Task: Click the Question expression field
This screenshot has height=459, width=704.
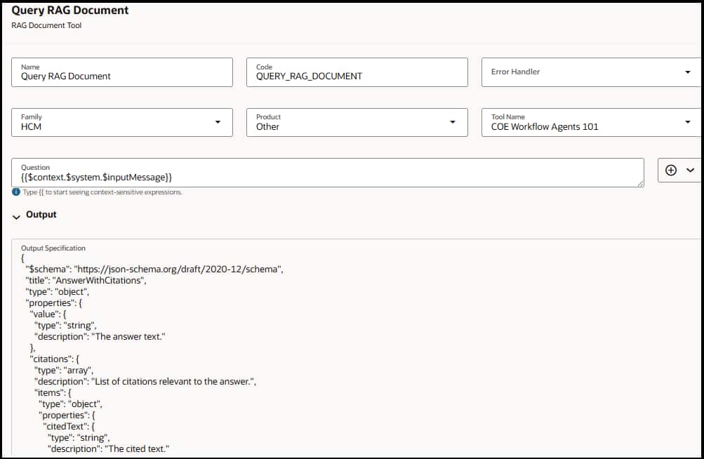Action: tap(328, 173)
